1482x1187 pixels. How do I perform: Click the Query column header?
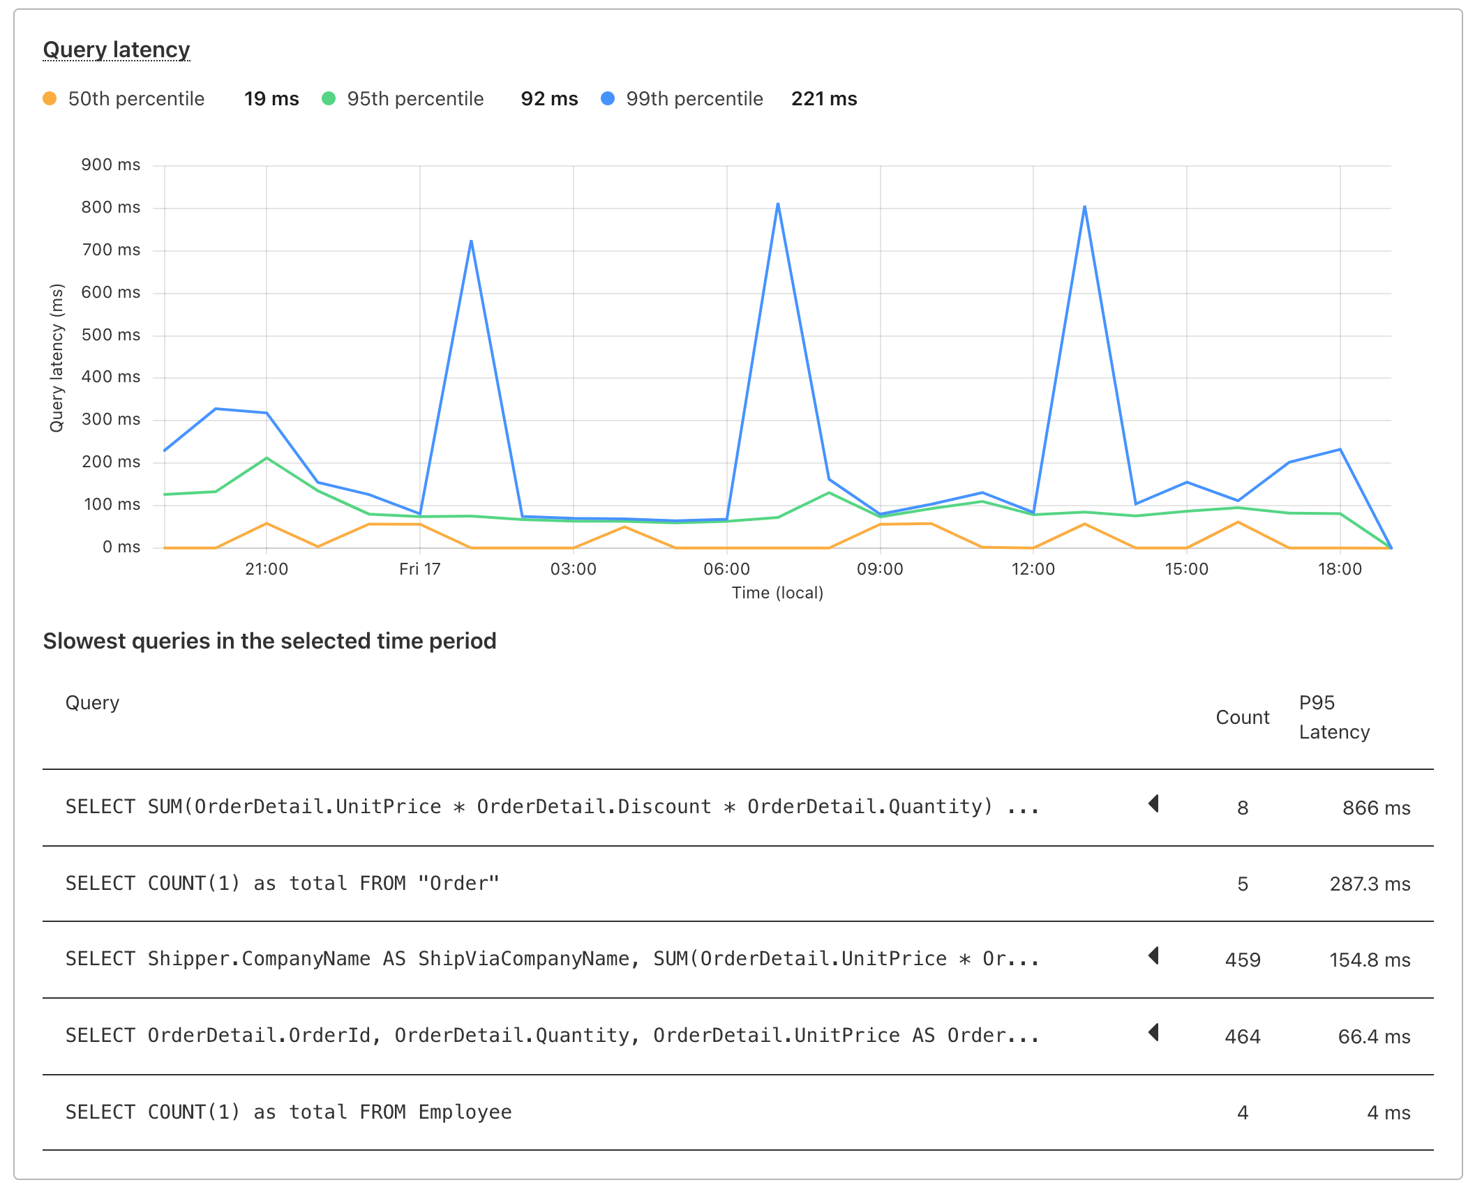(92, 703)
